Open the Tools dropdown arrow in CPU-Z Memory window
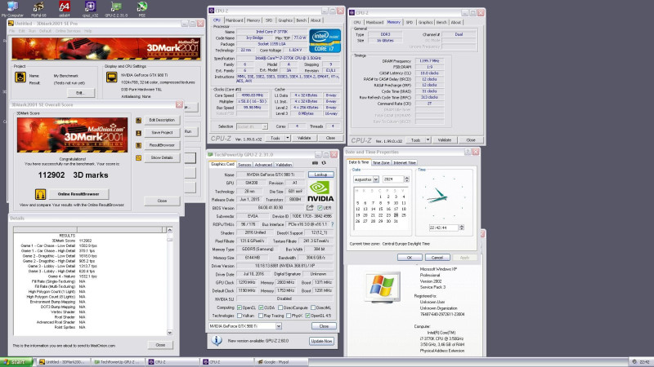654x367 pixels. [x=428, y=140]
